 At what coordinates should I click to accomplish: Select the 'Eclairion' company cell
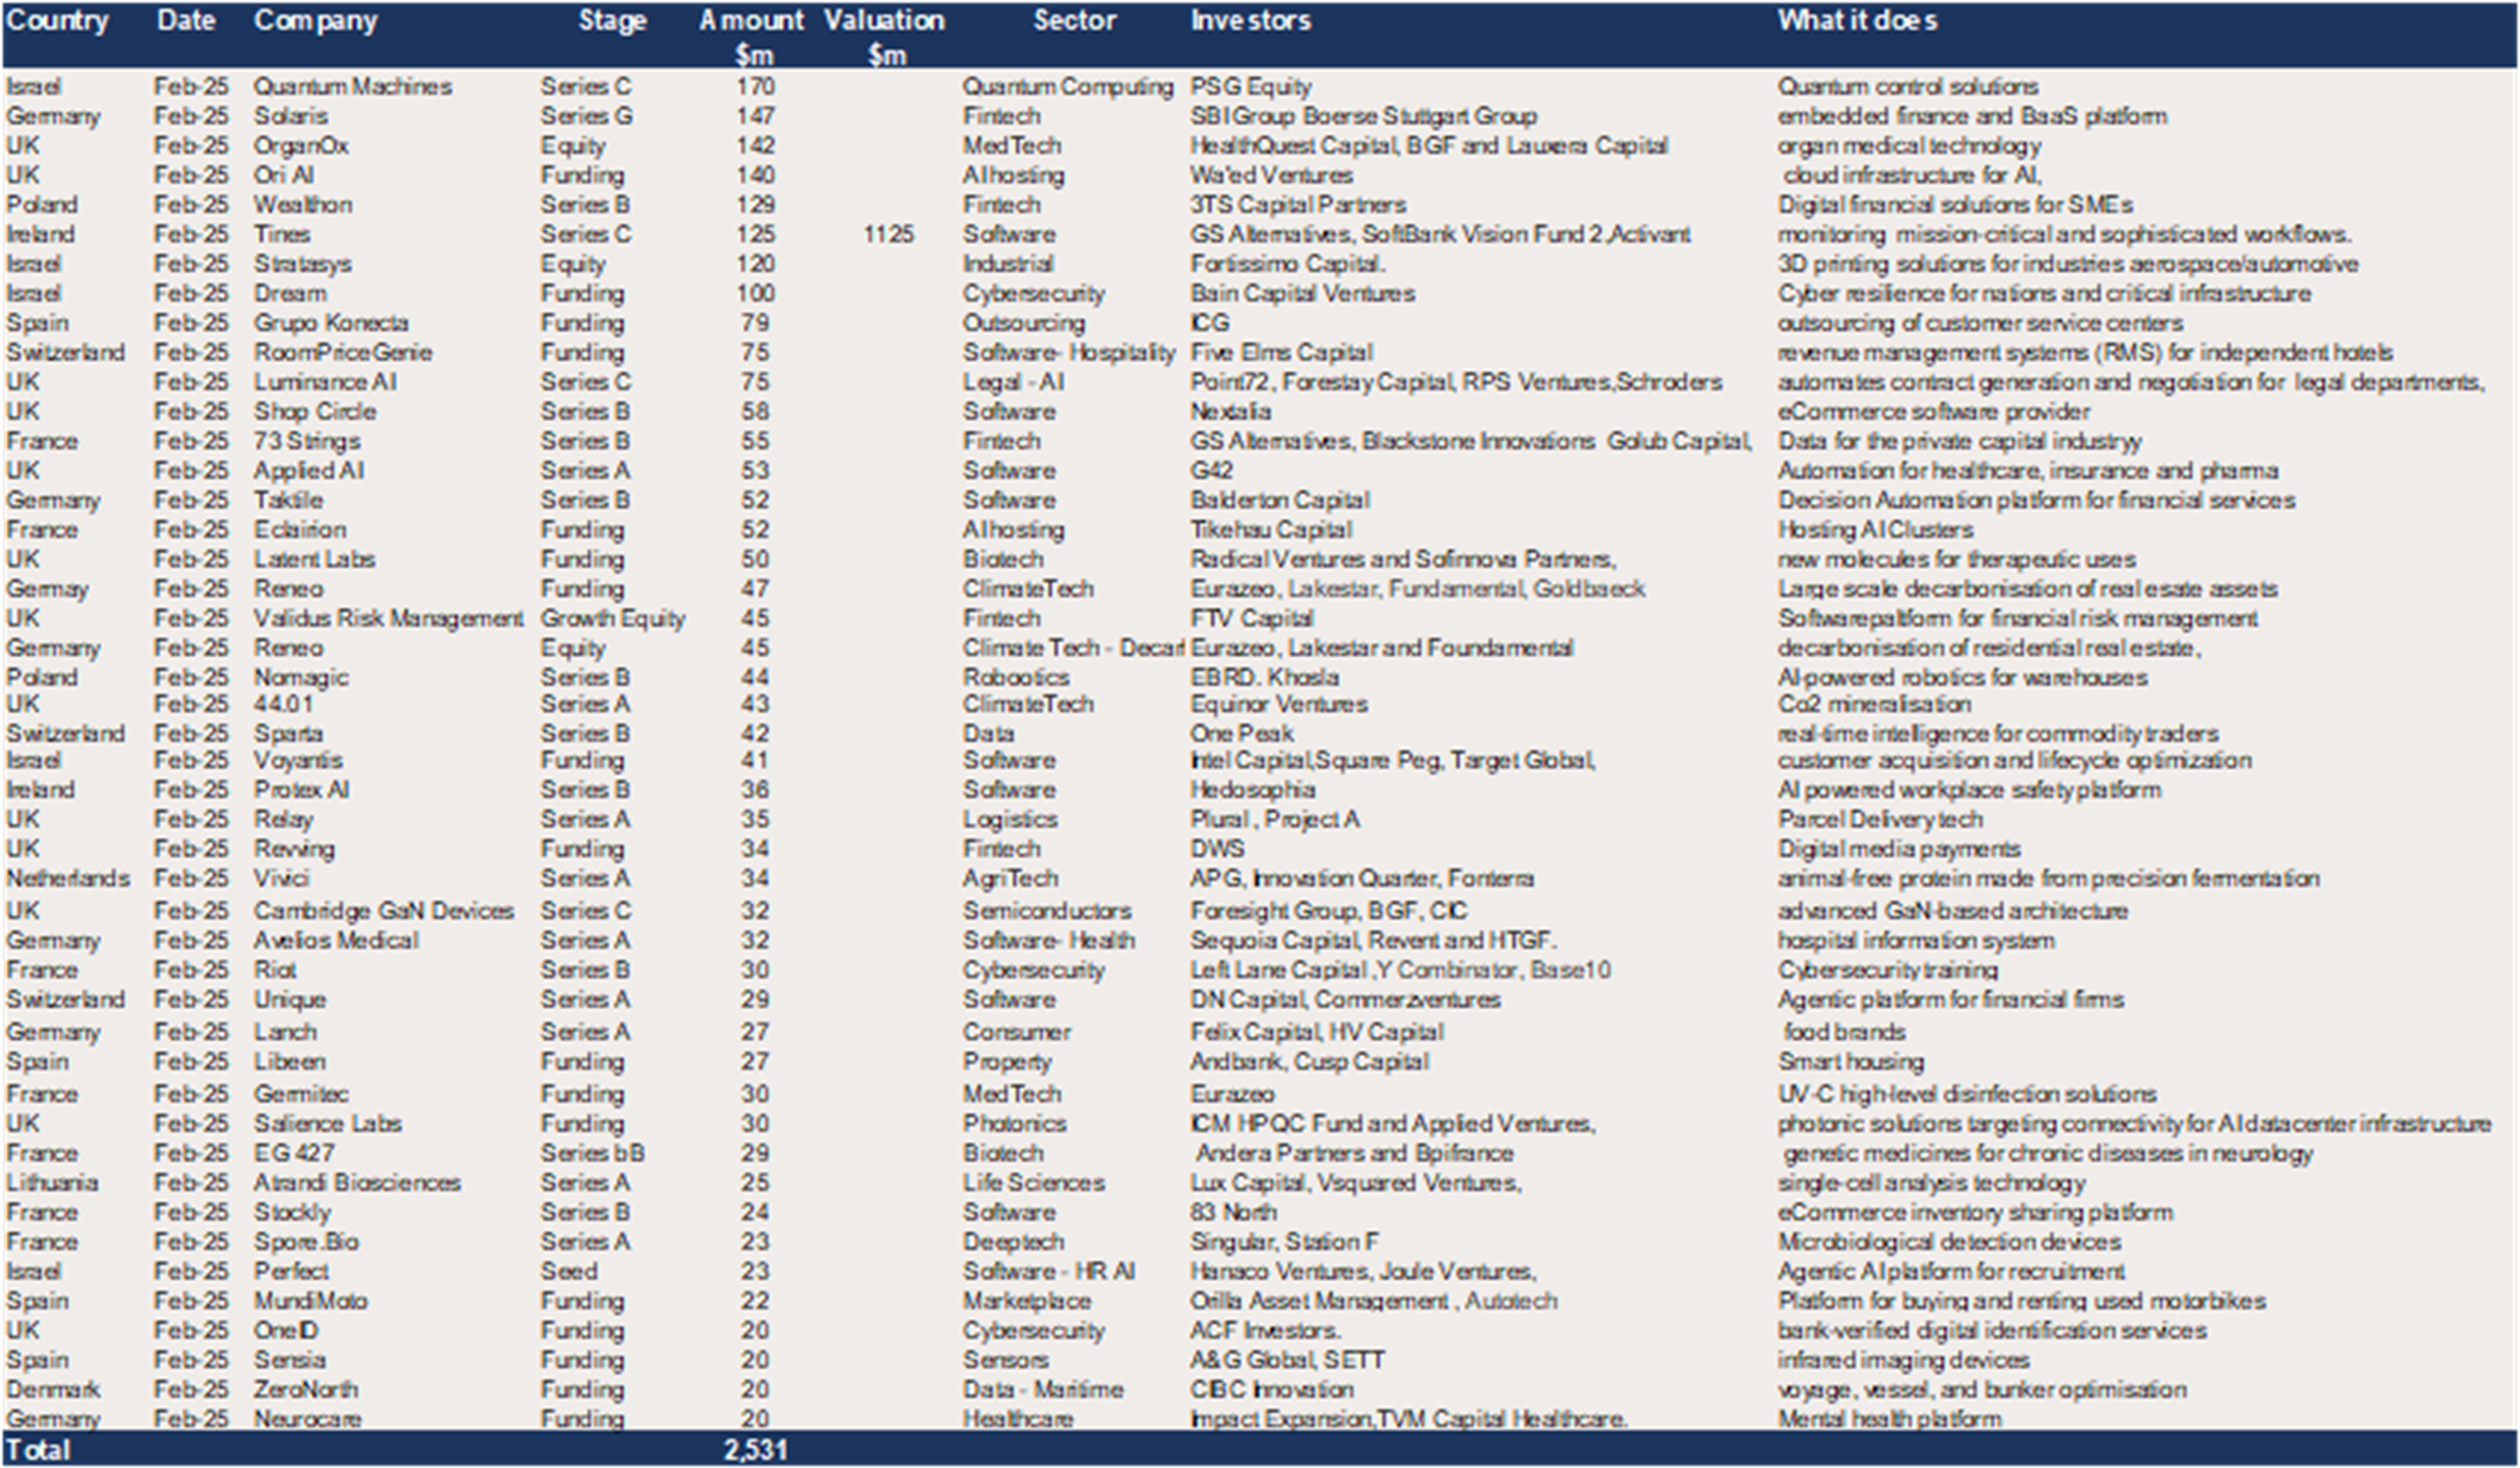[299, 530]
